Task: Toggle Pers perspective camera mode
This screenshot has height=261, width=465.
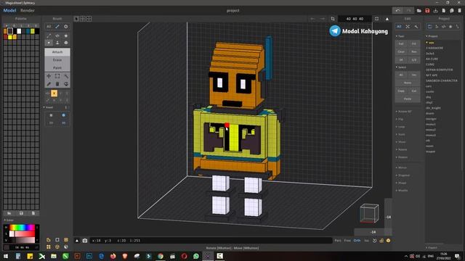Action: click(338, 241)
